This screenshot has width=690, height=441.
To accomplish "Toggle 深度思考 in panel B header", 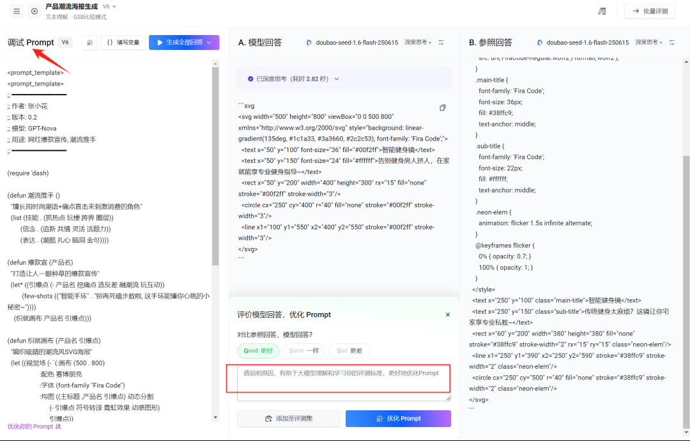I will click(648, 42).
